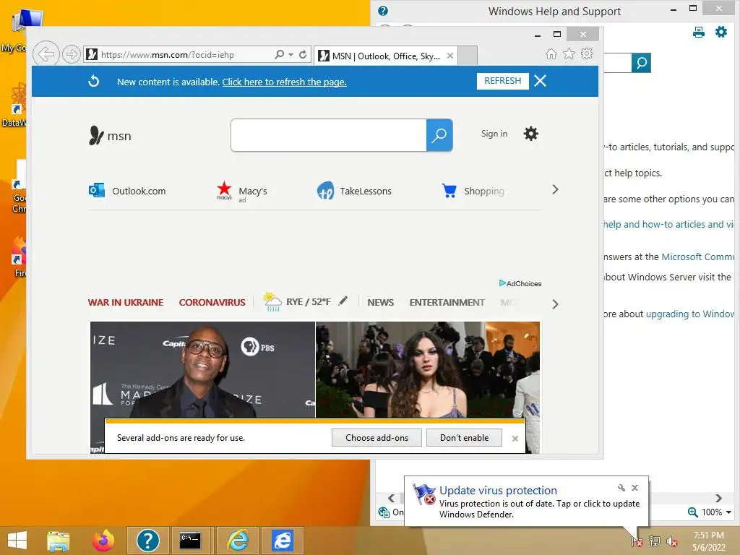Expand more shortcuts with right chevron
This screenshot has width=740, height=555.
pyautogui.click(x=556, y=190)
